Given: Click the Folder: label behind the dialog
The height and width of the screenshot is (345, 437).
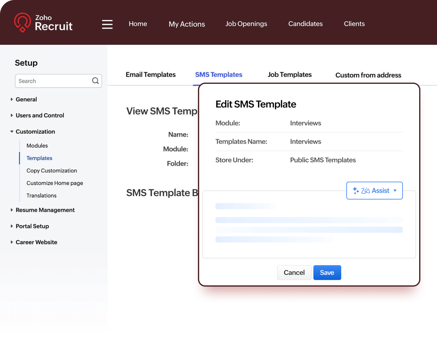Looking at the screenshot, I should (x=178, y=163).
